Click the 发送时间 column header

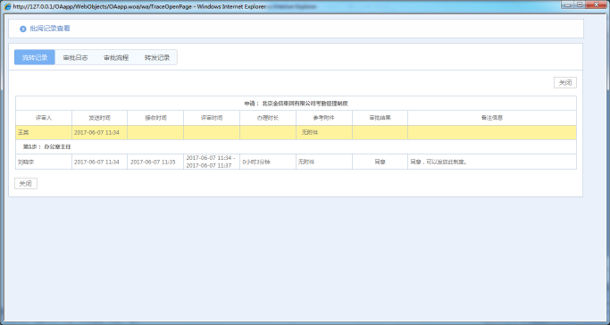coord(100,118)
